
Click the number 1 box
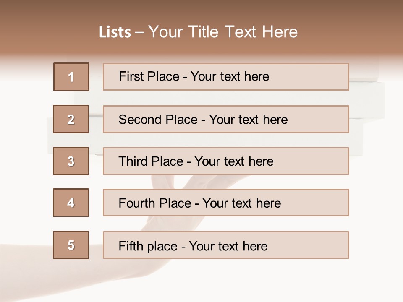(71, 77)
